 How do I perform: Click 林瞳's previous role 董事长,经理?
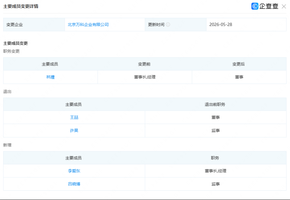145,77
